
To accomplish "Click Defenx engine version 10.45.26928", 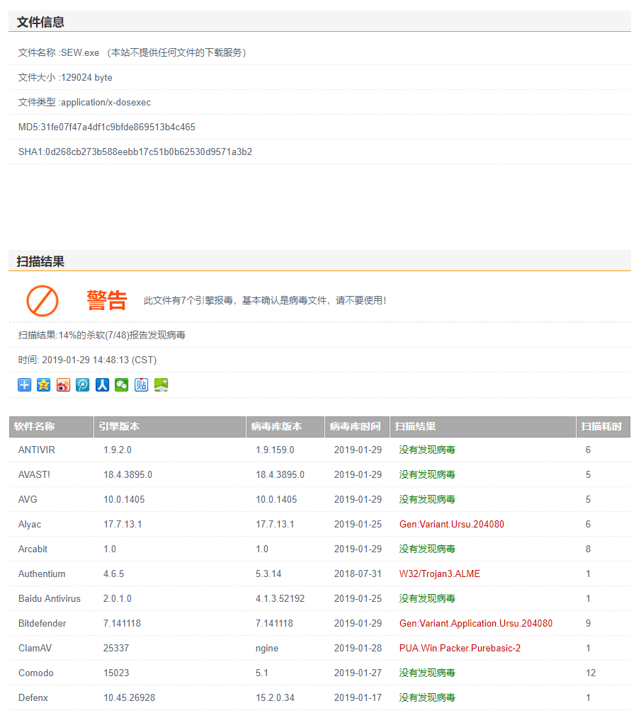I will [129, 697].
